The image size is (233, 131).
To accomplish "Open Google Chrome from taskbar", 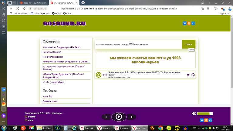I will (160, 128).
